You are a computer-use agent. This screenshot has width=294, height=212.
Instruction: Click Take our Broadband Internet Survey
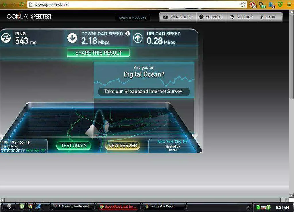(144, 92)
